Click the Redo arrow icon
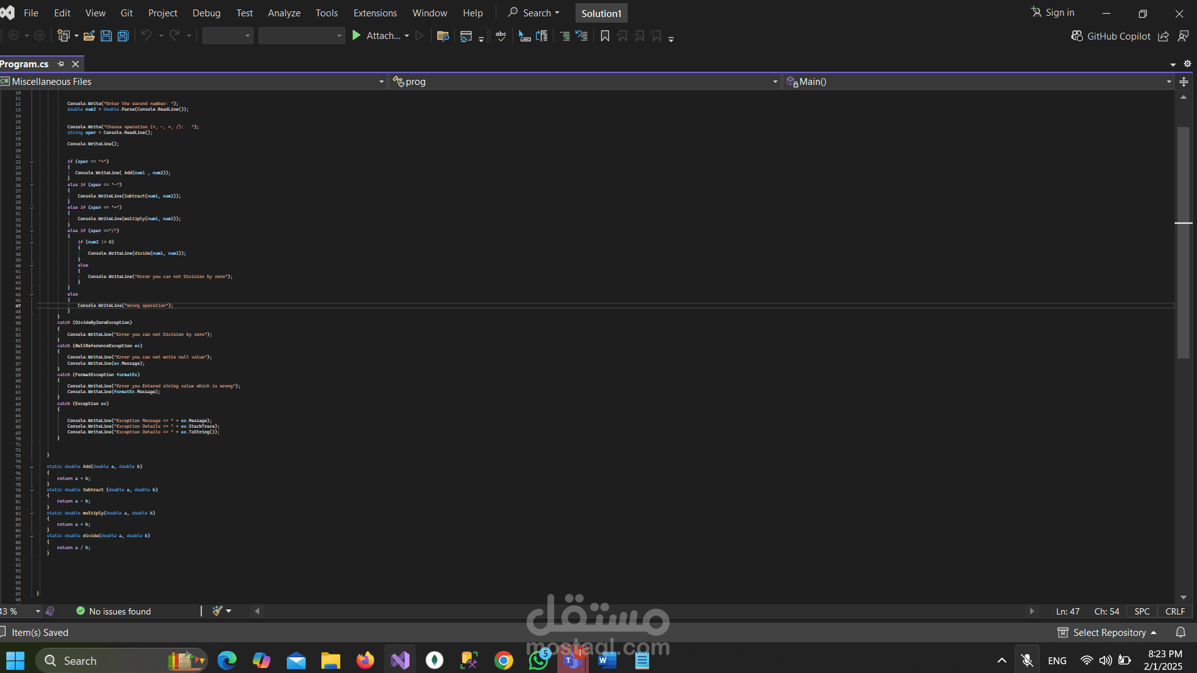The image size is (1197, 673). pyautogui.click(x=174, y=36)
